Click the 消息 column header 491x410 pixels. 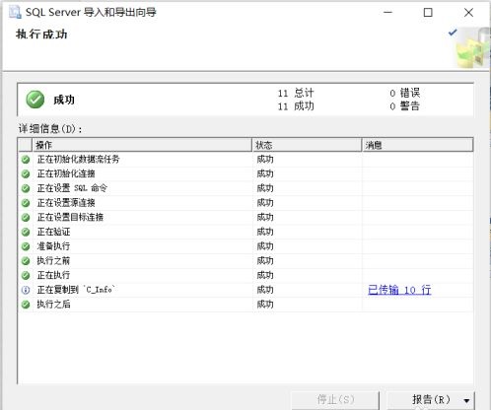(418, 145)
